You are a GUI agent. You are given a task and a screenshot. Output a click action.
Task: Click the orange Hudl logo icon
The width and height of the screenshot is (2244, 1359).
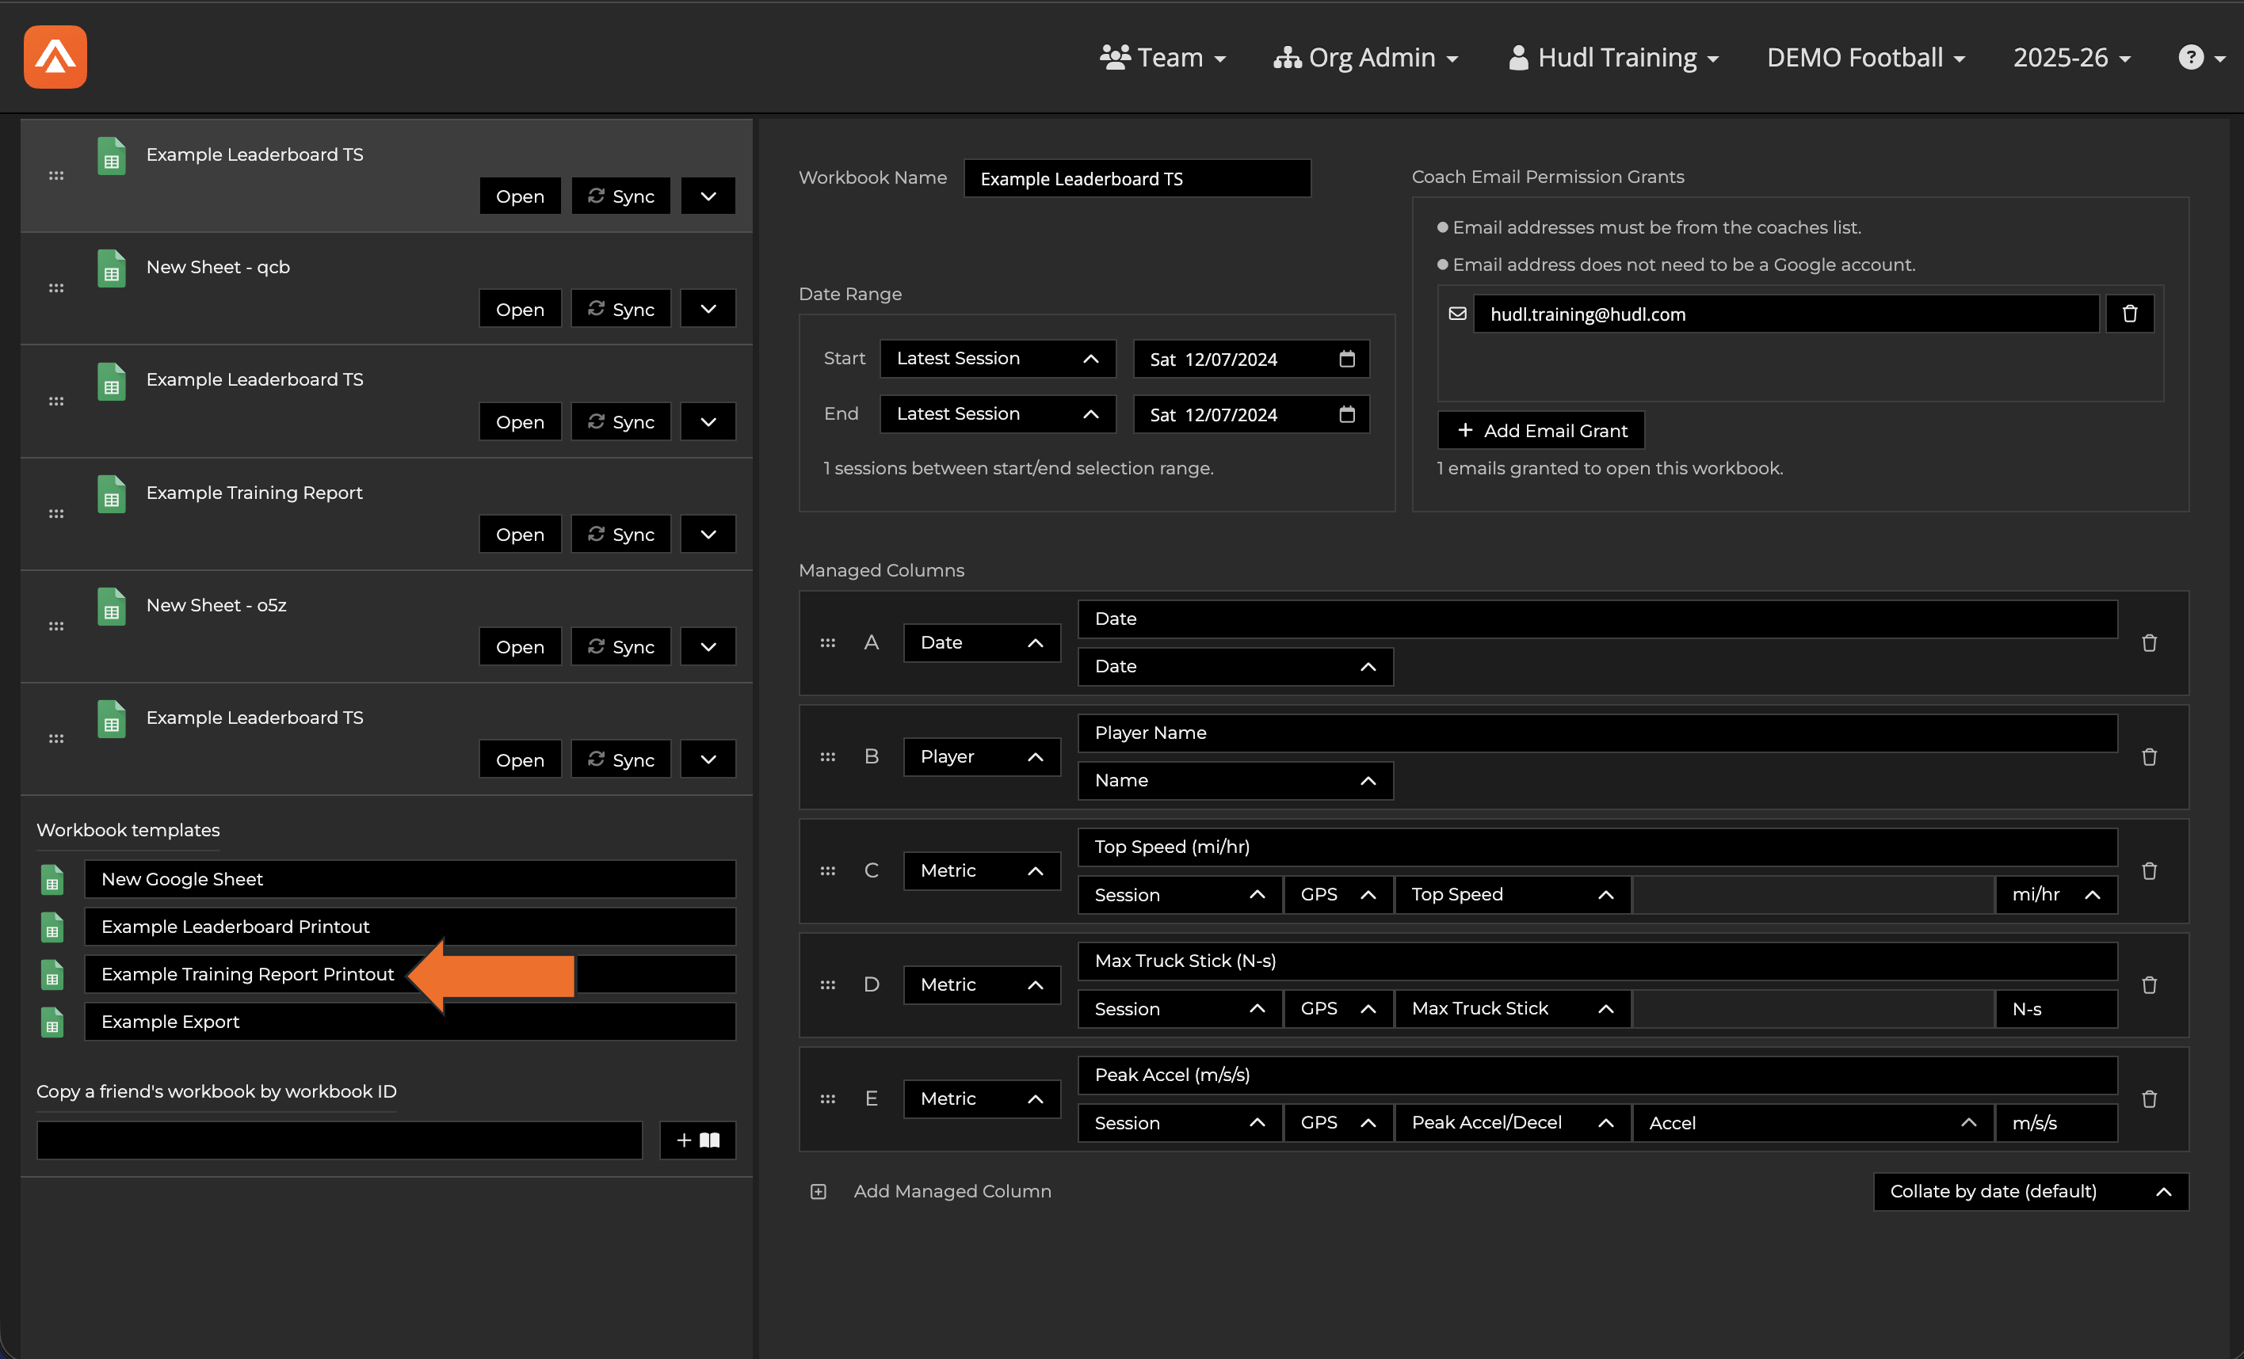click(55, 56)
